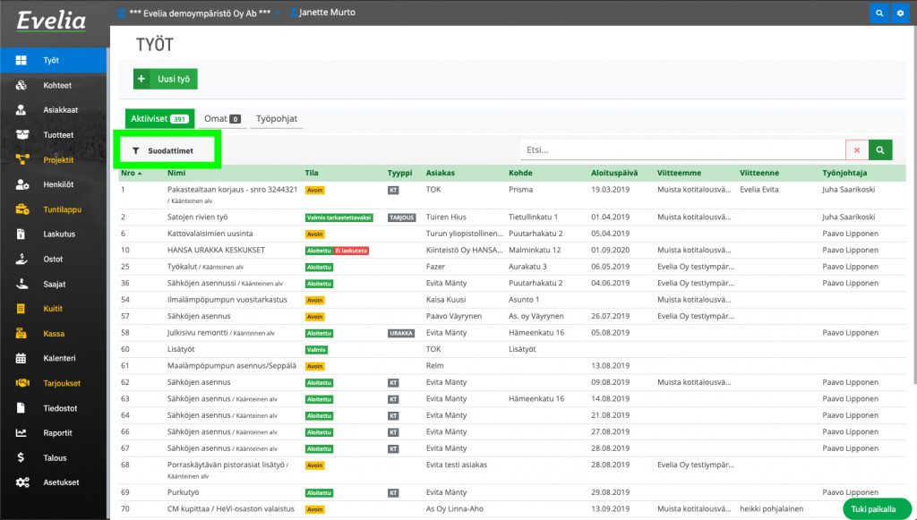This screenshot has height=520, width=917.
Task: Click Valmis tarkastettavaksi status badge
Action: click(339, 217)
